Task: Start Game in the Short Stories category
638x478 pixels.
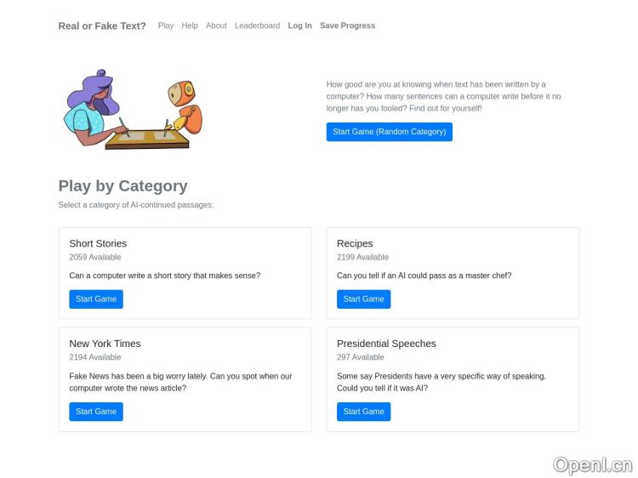Action: pyautogui.click(x=96, y=299)
